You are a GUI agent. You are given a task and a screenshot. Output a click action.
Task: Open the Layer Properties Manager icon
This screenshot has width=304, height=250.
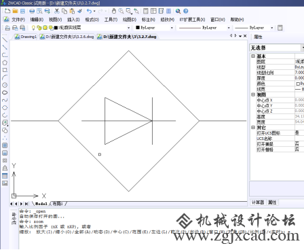pos(7,28)
